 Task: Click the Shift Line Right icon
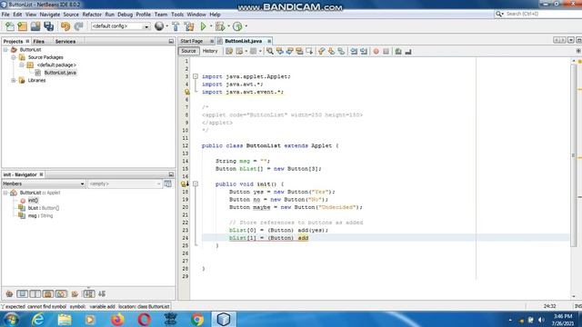point(364,51)
